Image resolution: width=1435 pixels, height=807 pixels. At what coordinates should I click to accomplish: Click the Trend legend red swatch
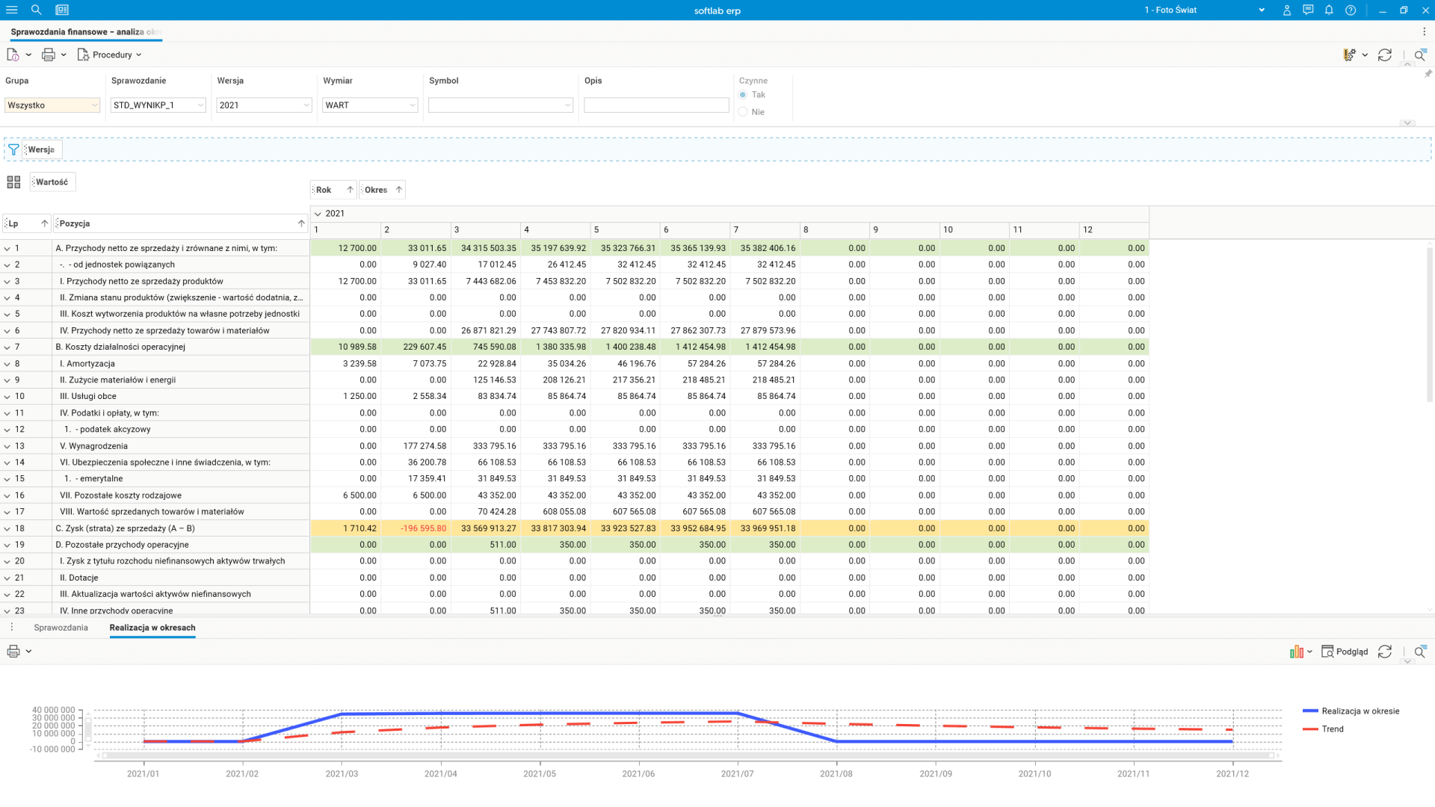click(x=1310, y=729)
